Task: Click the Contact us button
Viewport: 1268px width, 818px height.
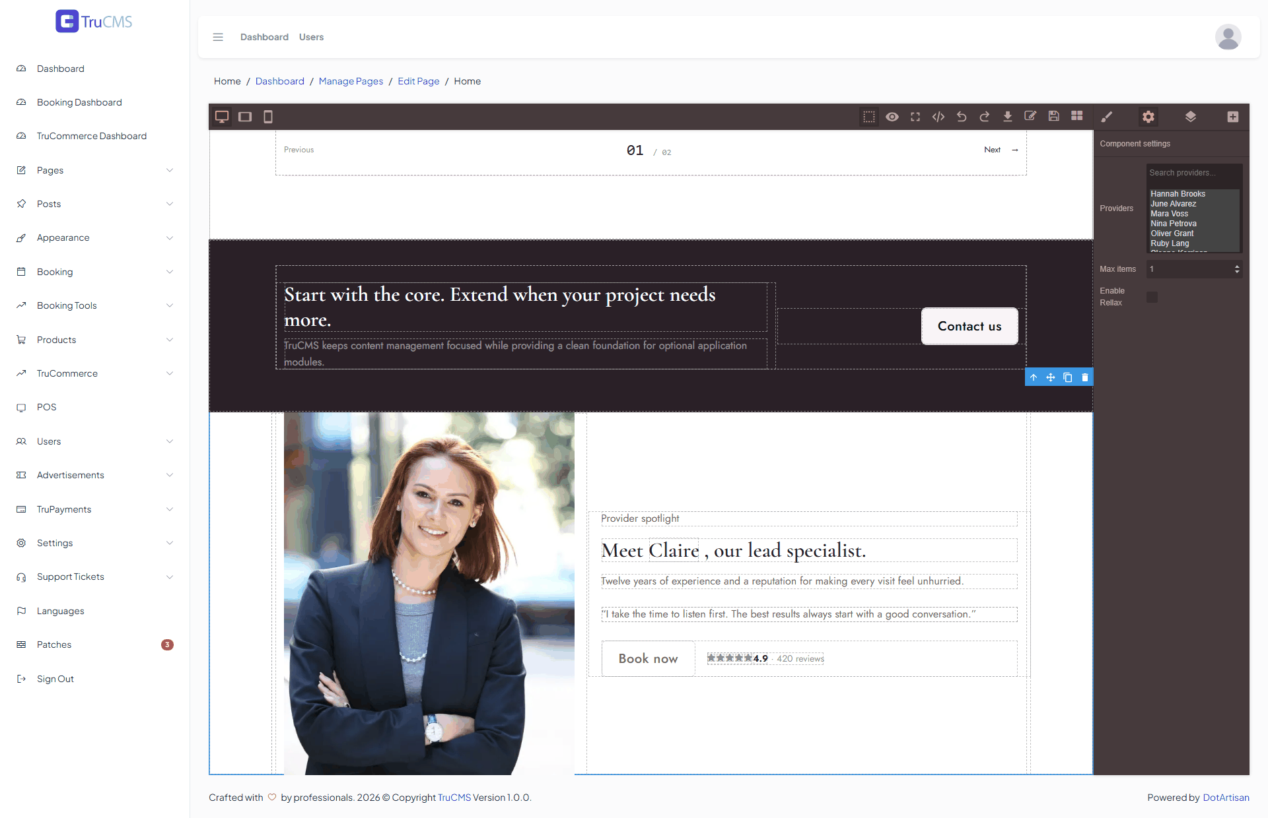Action: (969, 326)
